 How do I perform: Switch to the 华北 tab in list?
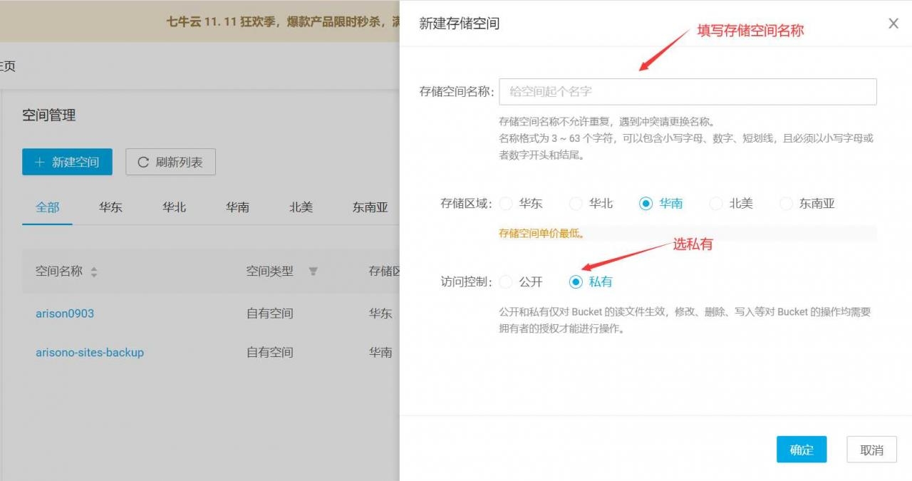[174, 207]
